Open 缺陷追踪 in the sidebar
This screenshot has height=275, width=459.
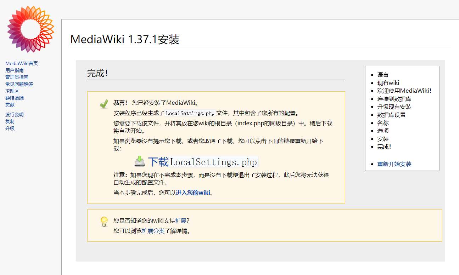tap(15, 98)
